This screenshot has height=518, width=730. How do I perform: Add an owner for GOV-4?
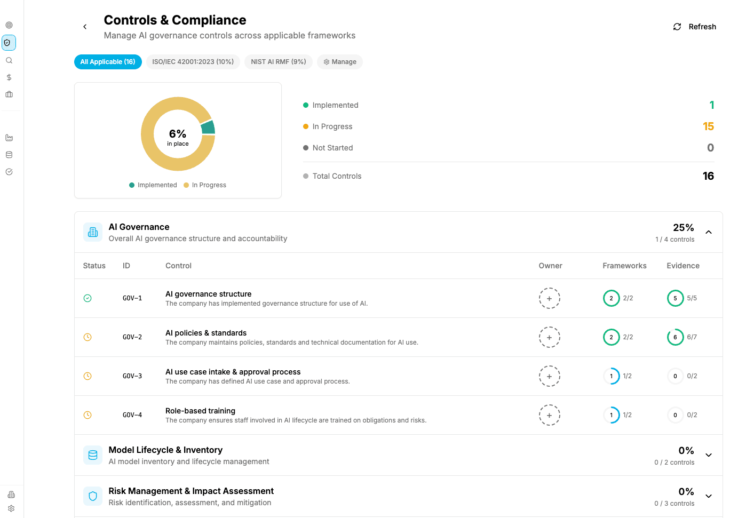549,415
